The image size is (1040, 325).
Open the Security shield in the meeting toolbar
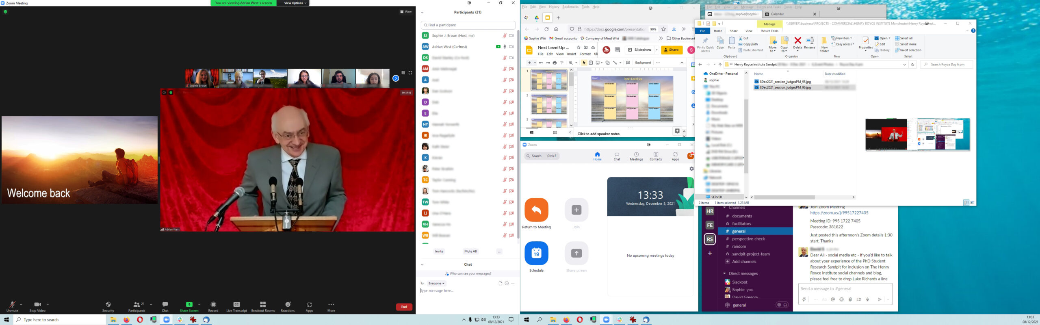(x=108, y=305)
